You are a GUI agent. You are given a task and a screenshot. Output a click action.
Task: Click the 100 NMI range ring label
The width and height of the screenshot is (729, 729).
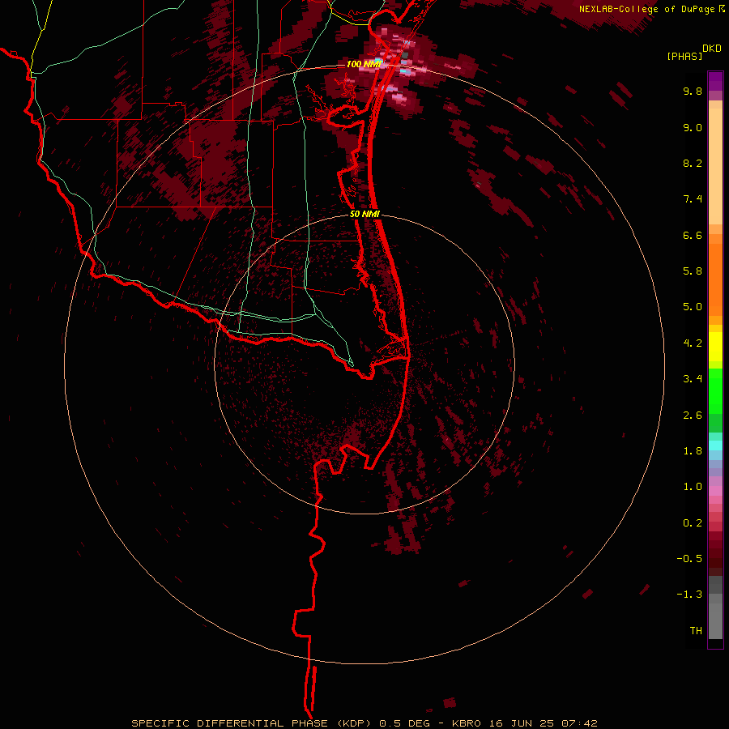pos(364,64)
